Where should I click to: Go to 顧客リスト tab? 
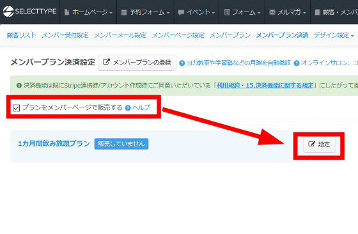(22, 35)
